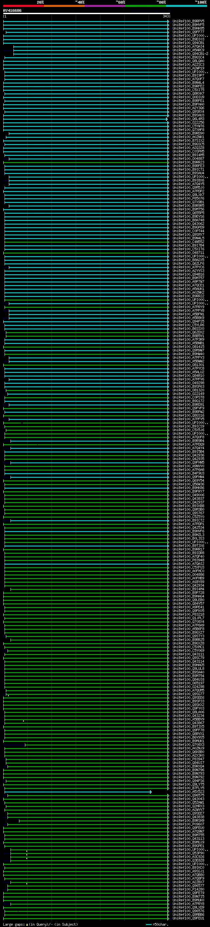Click the cyan ~100% identity legend segment
Screen dimensions: 210x927
(186, 6)
